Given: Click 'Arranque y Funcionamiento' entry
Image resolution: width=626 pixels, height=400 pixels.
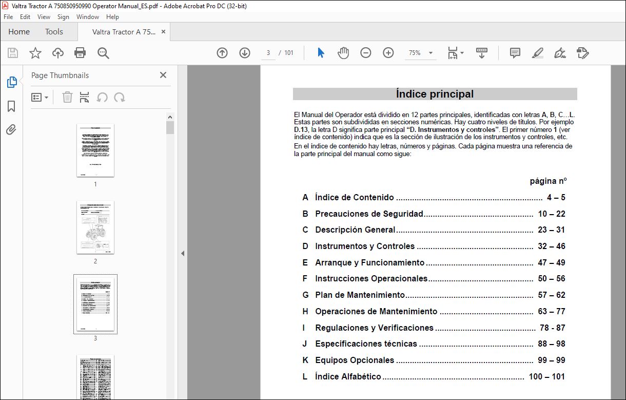Looking at the screenshot, I should click(x=434, y=262).
